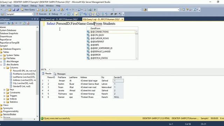Expand the Indexes folder
This screenshot has height=126, width=224.
coord(4,99)
